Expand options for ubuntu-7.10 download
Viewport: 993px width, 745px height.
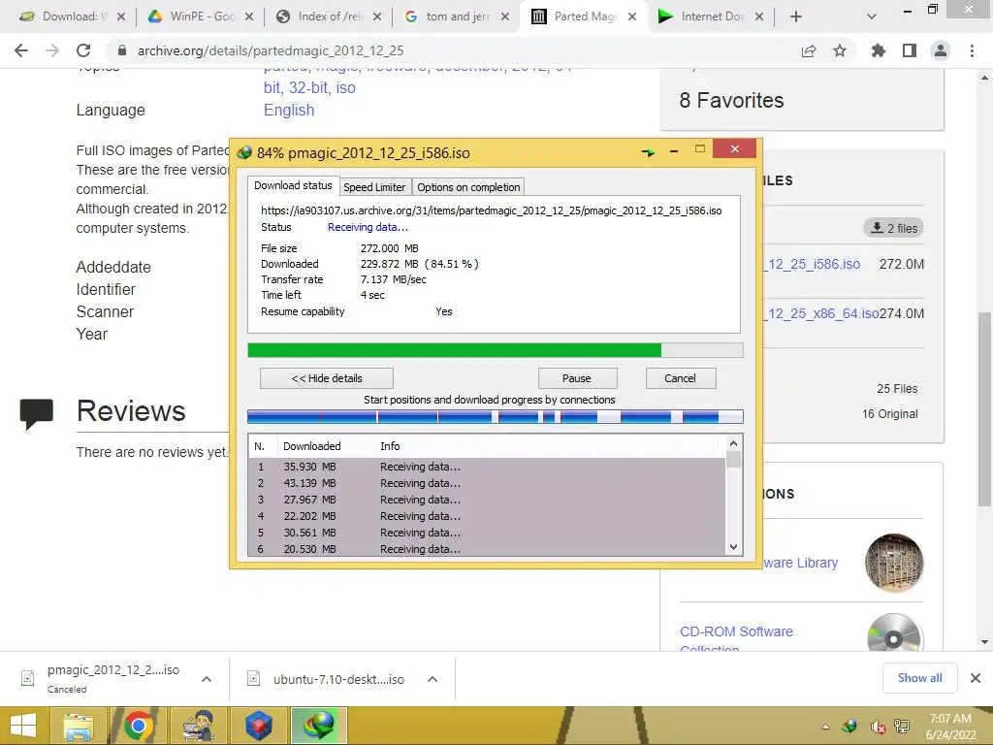pos(432,679)
